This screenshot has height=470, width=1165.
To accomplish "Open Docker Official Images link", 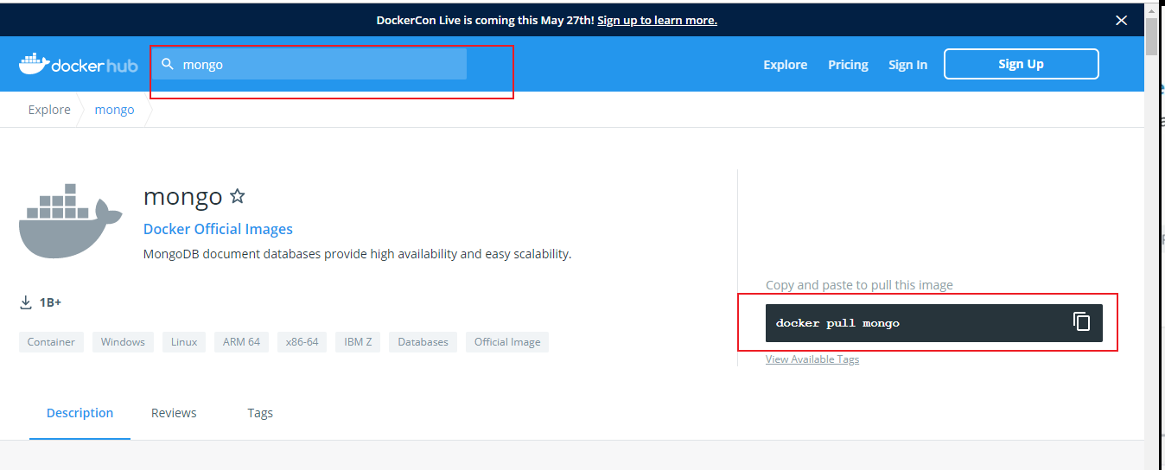I will [218, 229].
